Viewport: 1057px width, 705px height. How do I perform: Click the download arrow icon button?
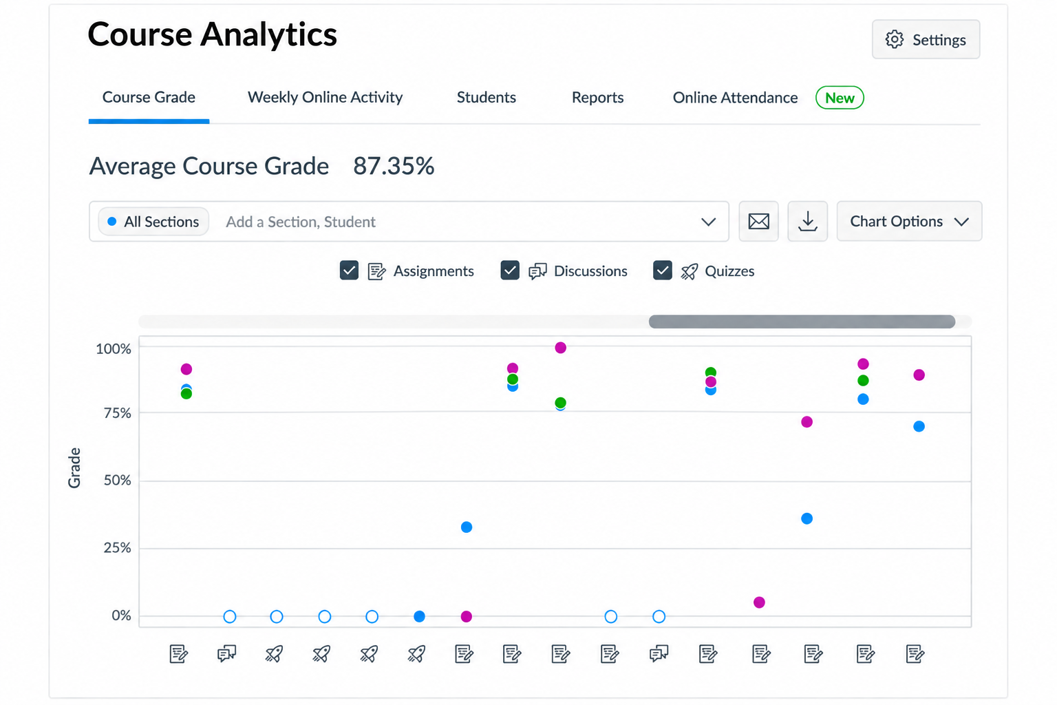pos(807,222)
